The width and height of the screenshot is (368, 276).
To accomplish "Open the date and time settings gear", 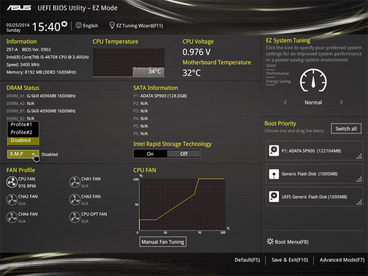I will pyautogui.click(x=64, y=24).
